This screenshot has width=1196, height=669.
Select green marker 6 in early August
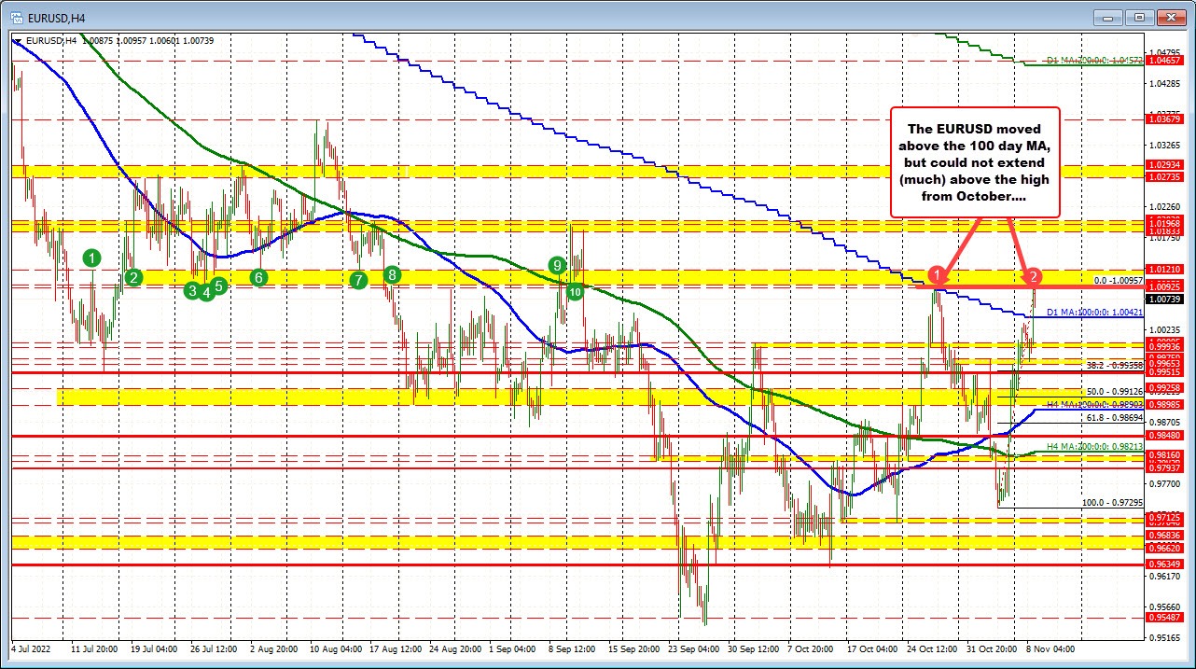point(258,276)
